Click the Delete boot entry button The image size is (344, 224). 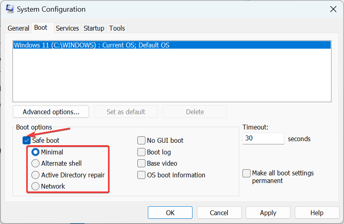coord(195,112)
